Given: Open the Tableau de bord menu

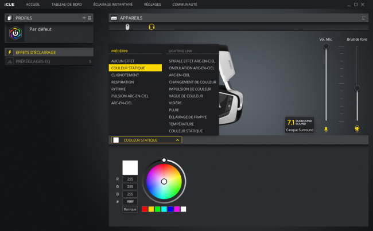Looking at the screenshot, I should coord(67,4).
